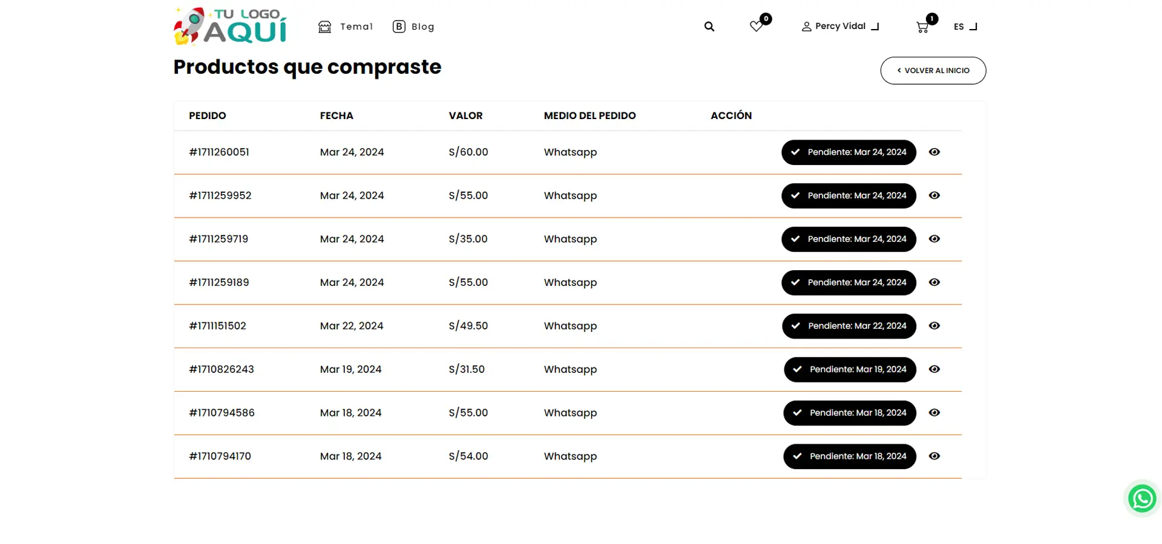The image size is (1162, 544).
Task: Click eye icon for order #1711259719
Action: click(934, 239)
